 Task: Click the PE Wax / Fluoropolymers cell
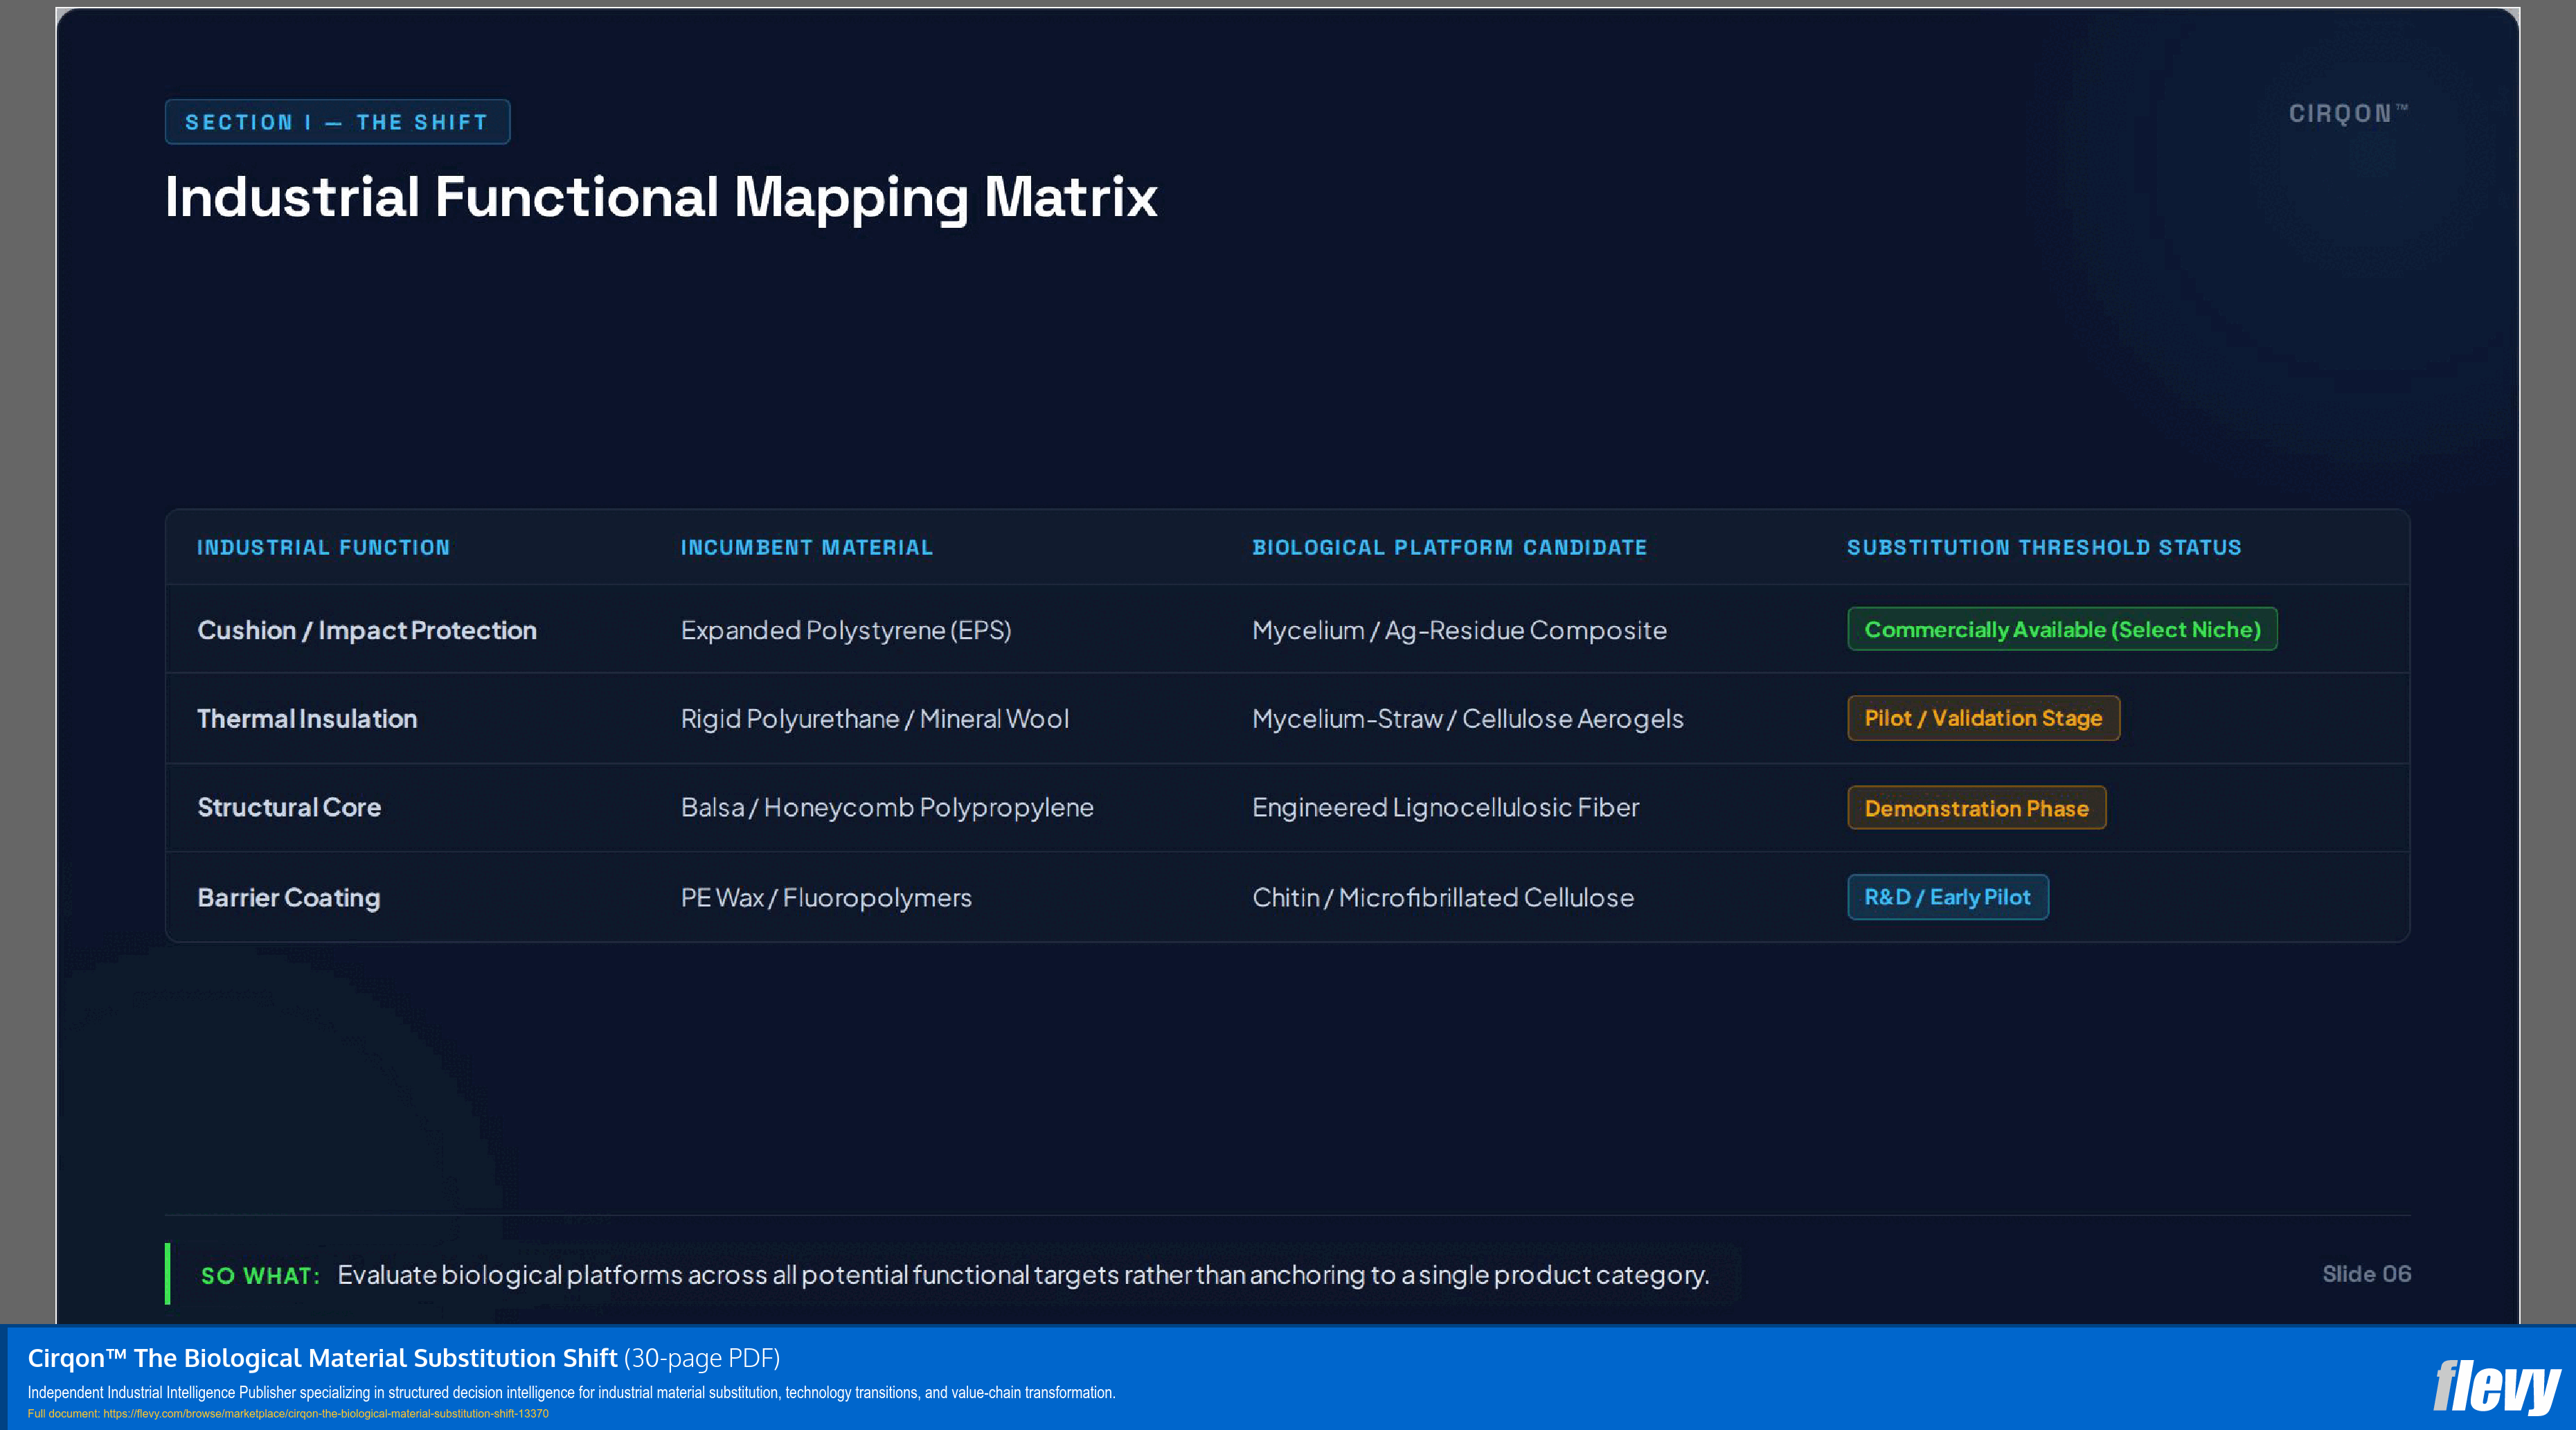[x=826, y=897]
